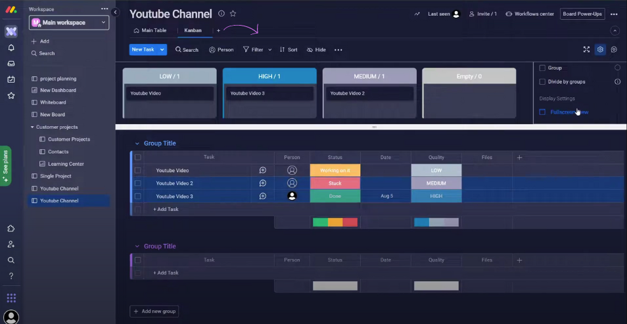Open Main workspace dropdown

pos(69,22)
